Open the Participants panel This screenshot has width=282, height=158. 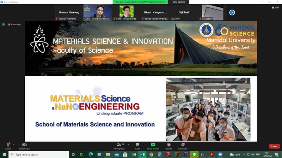click(119, 145)
